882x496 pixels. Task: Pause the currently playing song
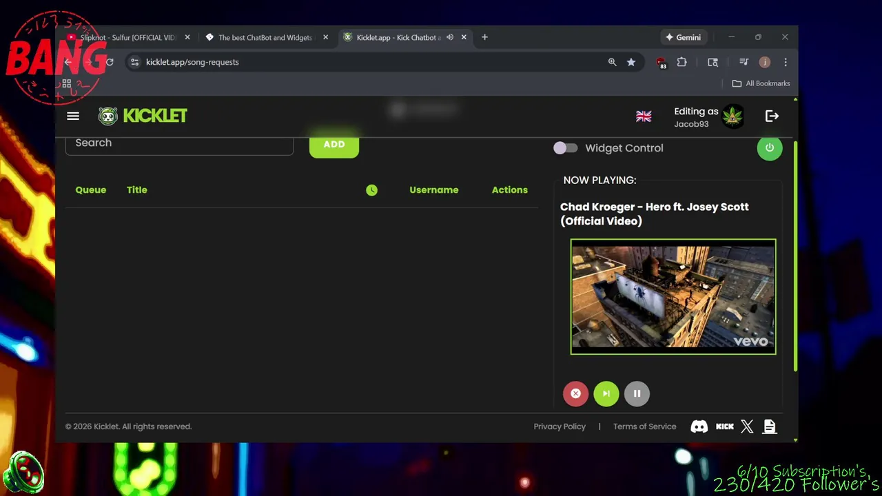pyautogui.click(x=637, y=393)
